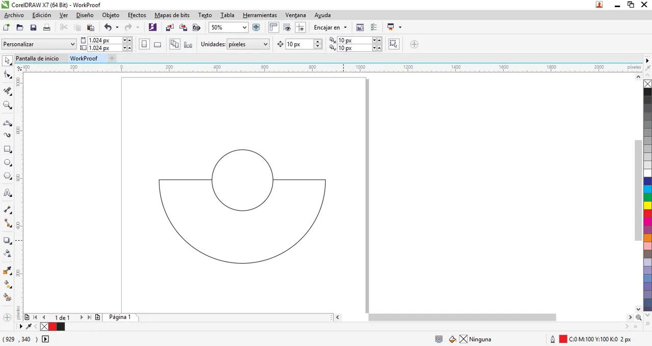
Task: Pick the magenta color swatch
Action: (x=647, y=222)
